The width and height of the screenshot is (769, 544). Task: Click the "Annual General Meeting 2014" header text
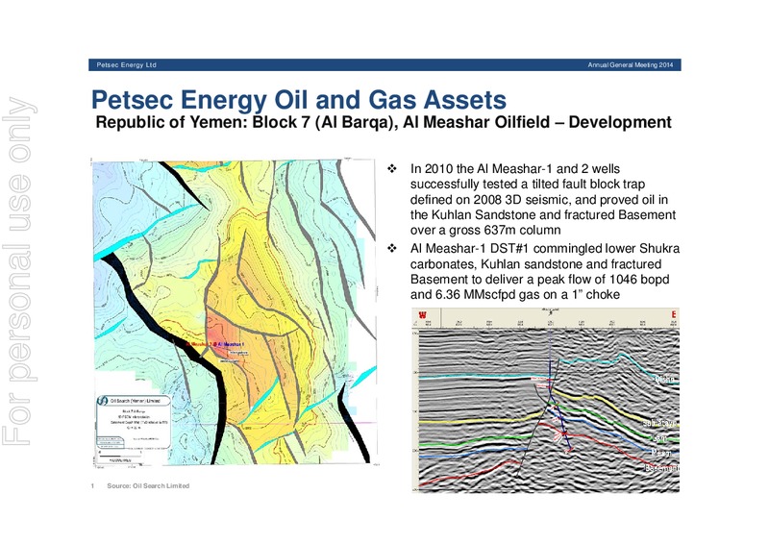coord(631,64)
